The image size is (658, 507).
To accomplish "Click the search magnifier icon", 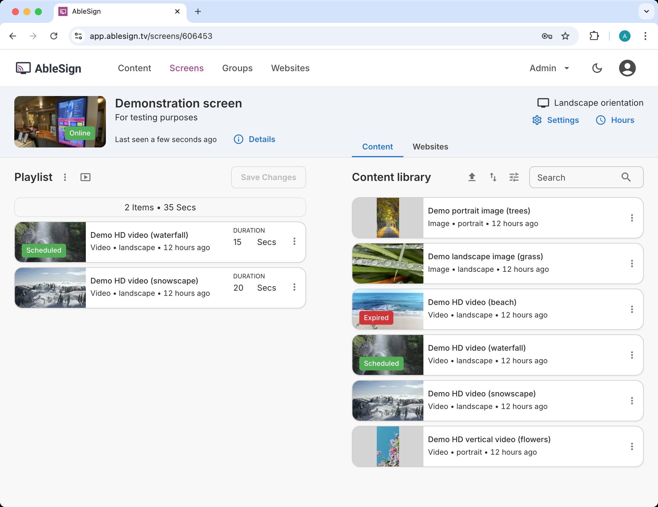I will (626, 177).
